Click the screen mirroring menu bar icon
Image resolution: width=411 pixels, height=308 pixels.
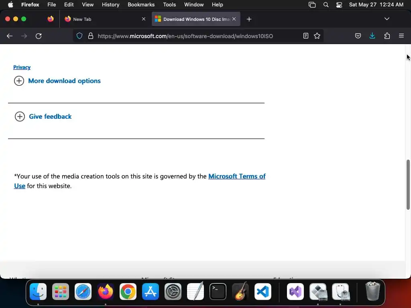coord(312,5)
